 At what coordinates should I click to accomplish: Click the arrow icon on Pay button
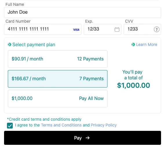coord(87,138)
